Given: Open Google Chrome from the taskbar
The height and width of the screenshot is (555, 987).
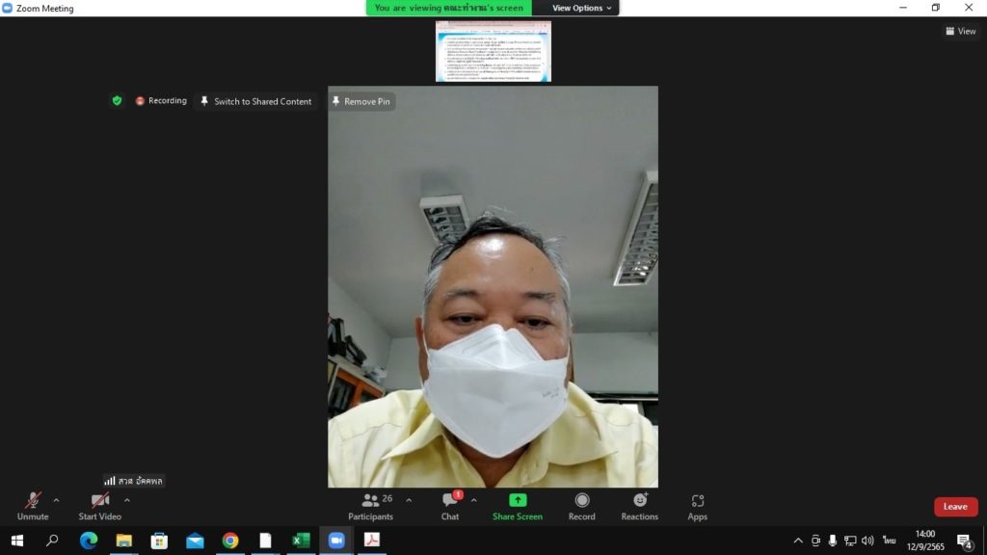Looking at the screenshot, I should (x=230, y=541).
